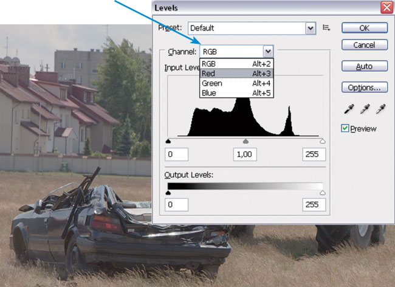This screenshot has width=395, height=287.
Task: Choose Red channel from the list
Action: click(236, 74)
